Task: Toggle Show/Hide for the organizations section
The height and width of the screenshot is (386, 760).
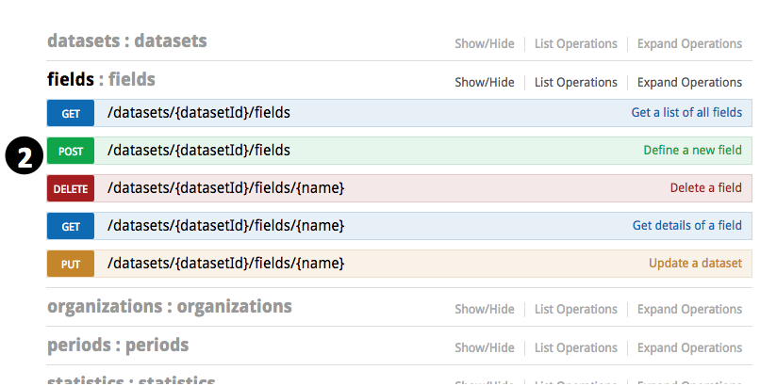Action: point(485,309)
